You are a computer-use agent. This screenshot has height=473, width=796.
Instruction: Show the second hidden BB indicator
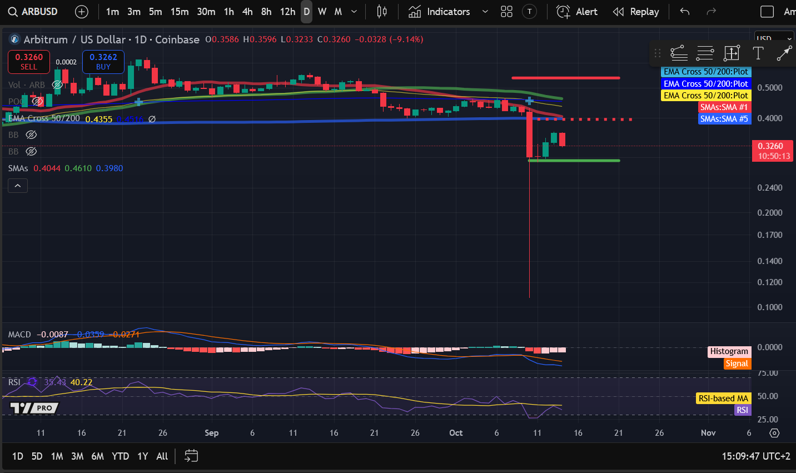point(32,152)
